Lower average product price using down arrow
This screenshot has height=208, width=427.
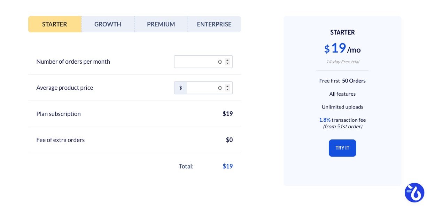[x=227, y=90]
